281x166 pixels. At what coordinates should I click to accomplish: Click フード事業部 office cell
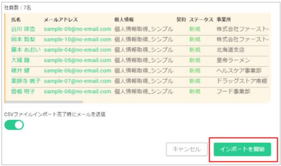coord(233,91)
